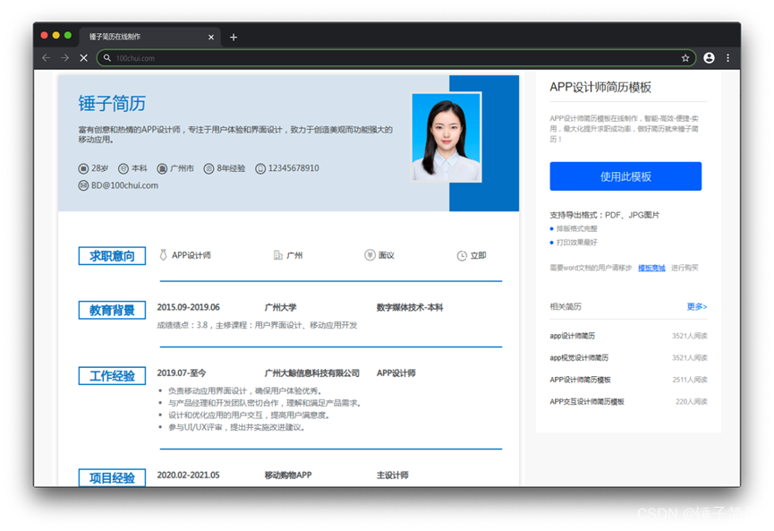The image size is (774, 531).
Task: Bookmark the page with the star icon
Action: (x=685, y=58)
